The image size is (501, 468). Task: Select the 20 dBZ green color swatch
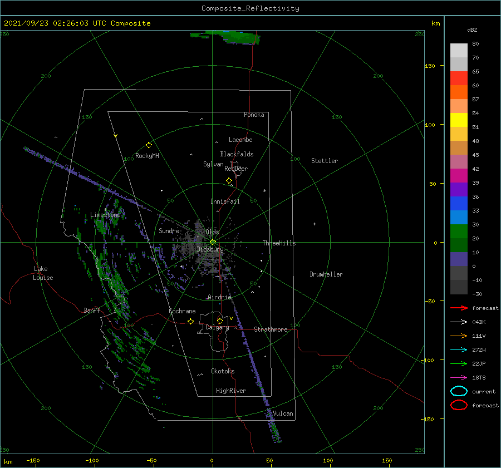click(459, 231)
